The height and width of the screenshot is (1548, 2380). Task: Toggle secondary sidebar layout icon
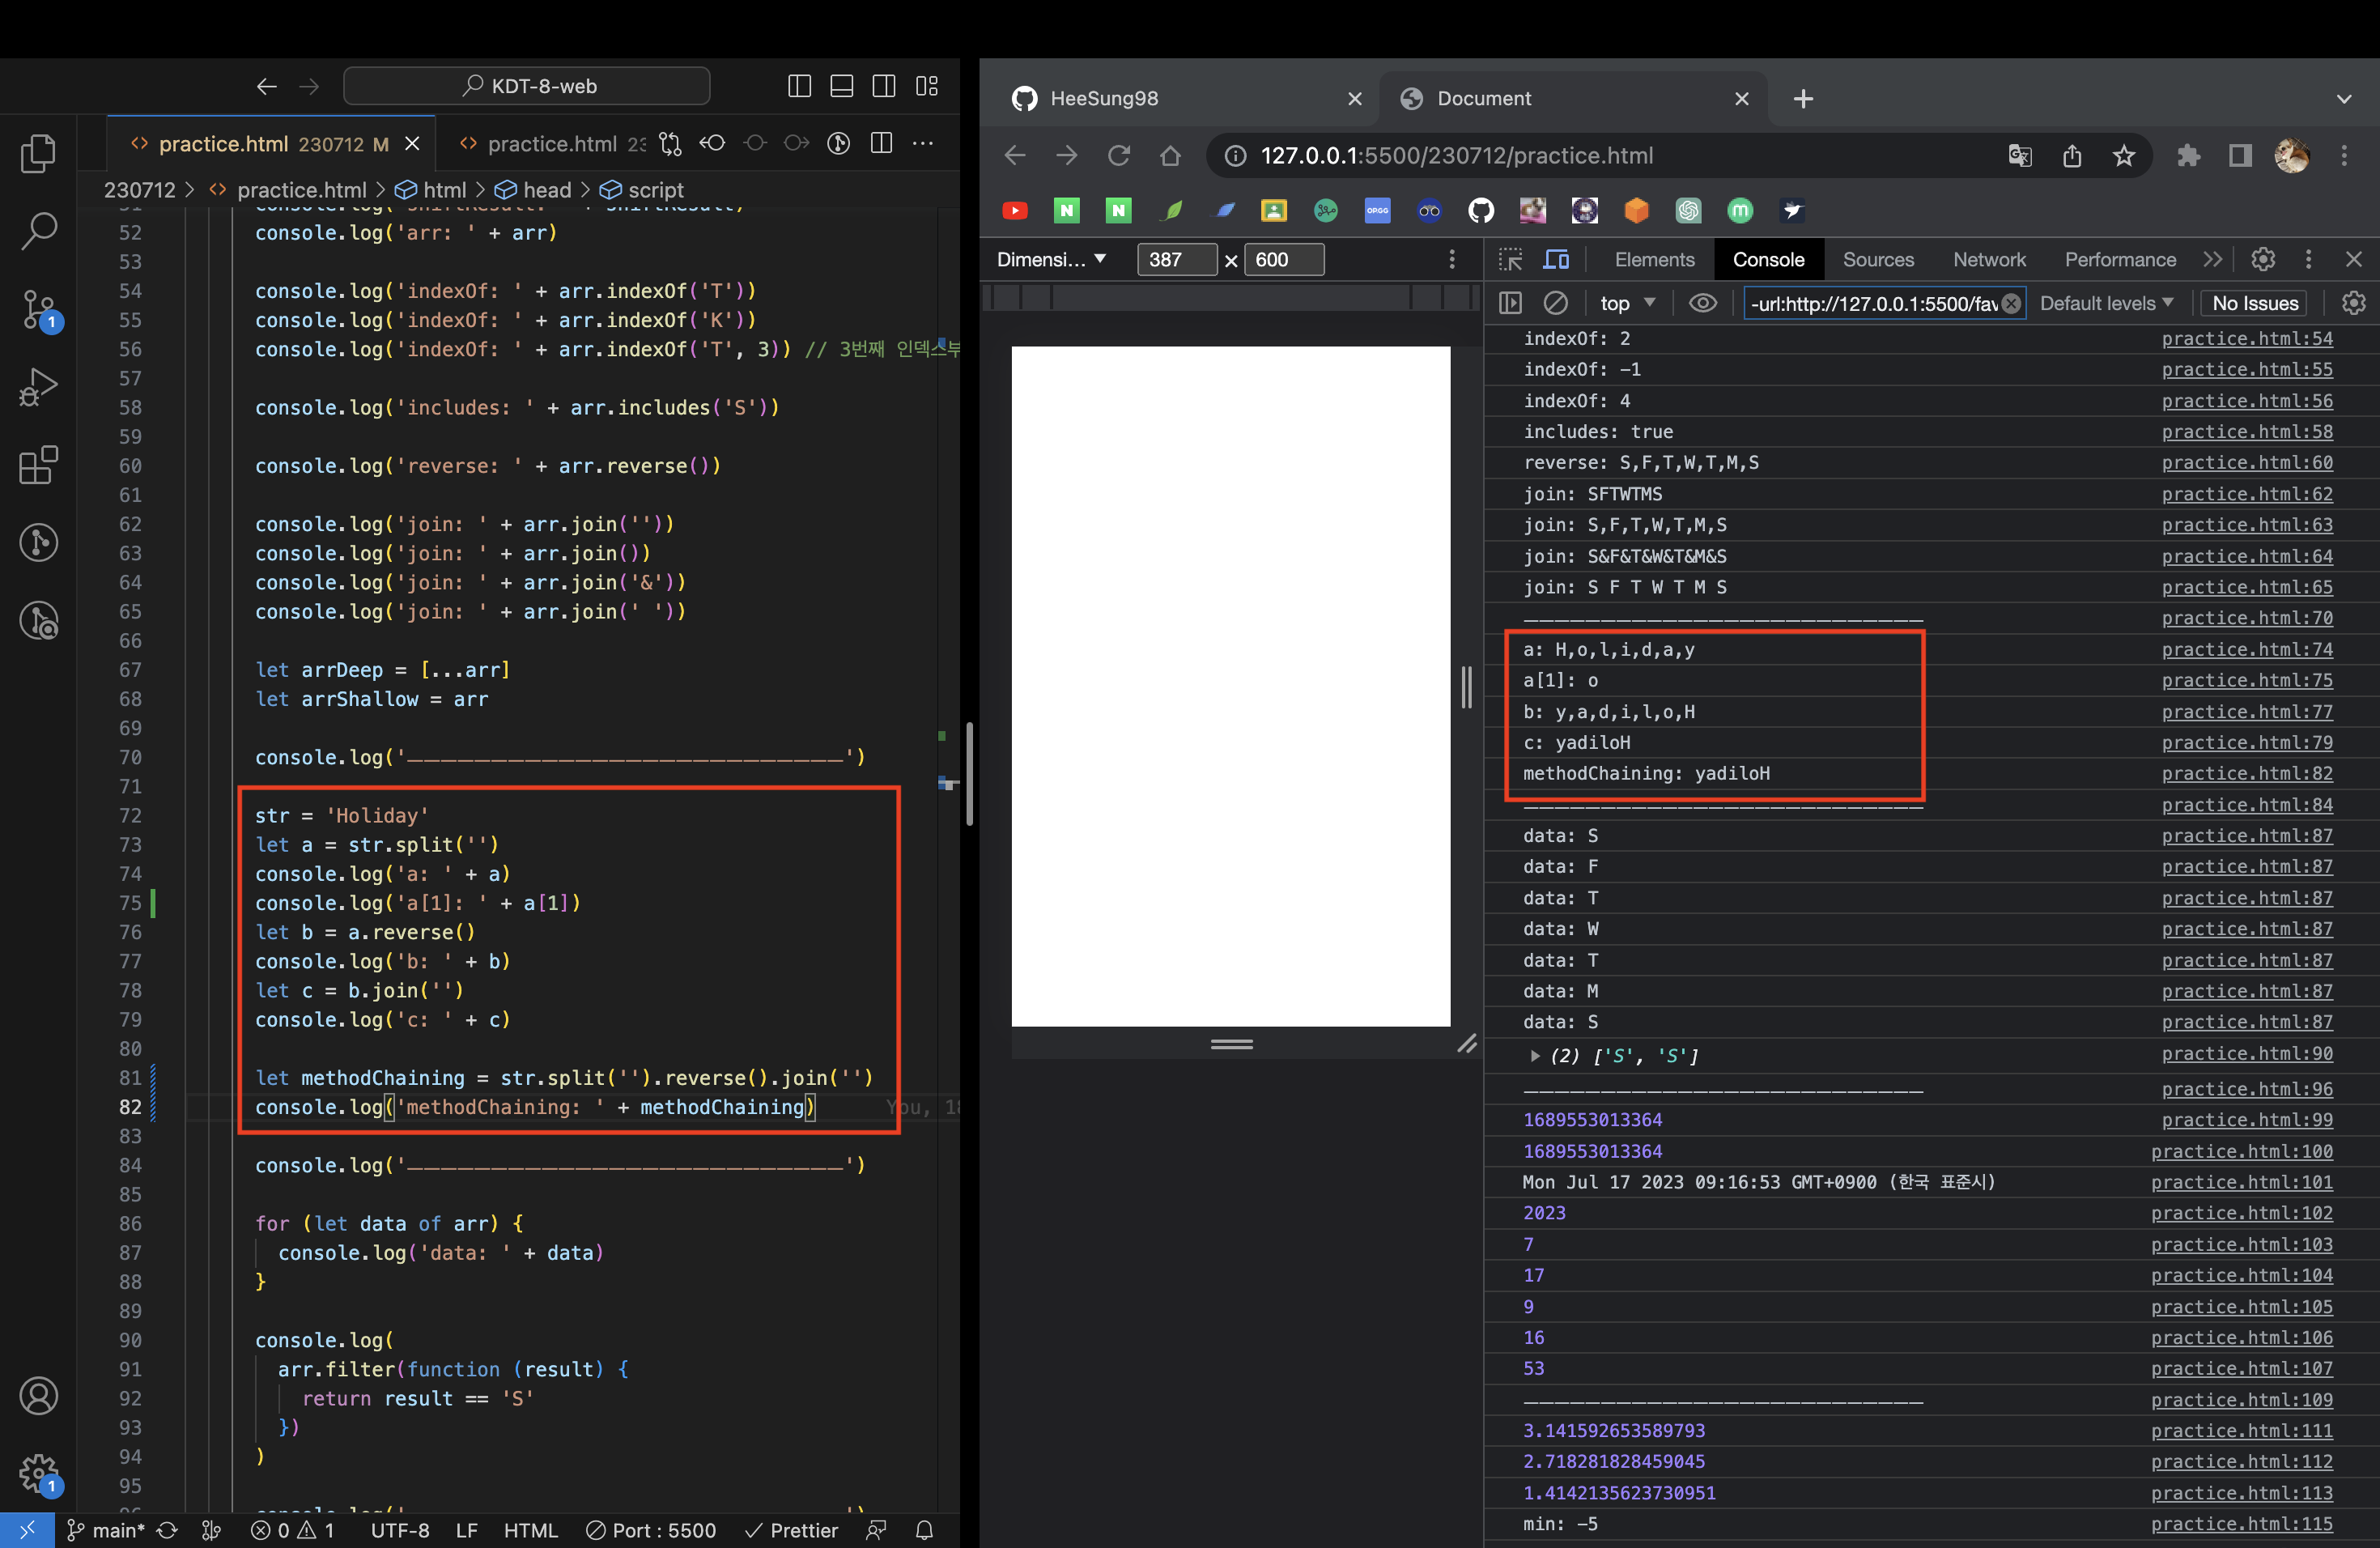tap(884, 86)
